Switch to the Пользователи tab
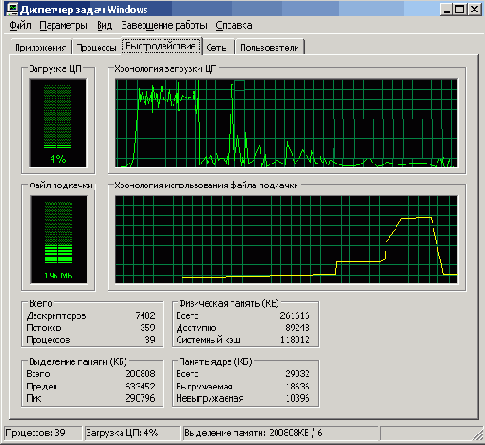 point(270,47)
